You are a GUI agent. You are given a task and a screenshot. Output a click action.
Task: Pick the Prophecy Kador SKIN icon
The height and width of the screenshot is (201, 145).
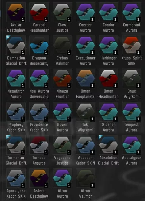(x=16, y=112)
